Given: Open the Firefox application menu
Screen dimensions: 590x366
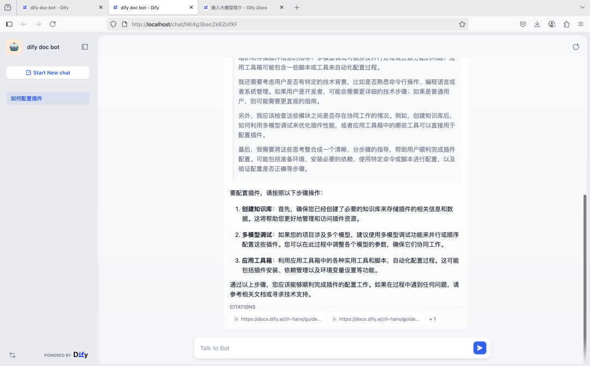Looking at the screenshot, I should click(x=581, y=24).
